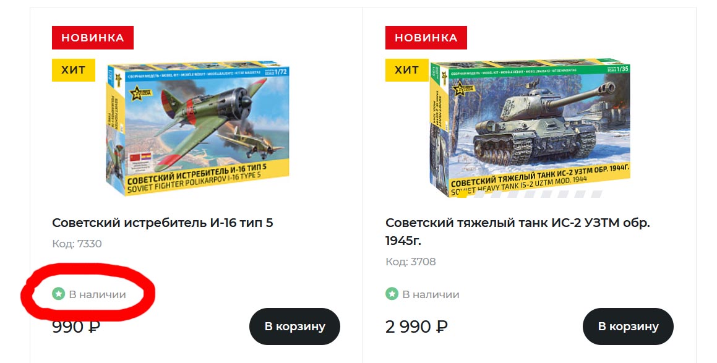Screen dimensions: 717x363
Task: Click the 990 ₽ price on the fighter card
Action: tap(76, 327)
